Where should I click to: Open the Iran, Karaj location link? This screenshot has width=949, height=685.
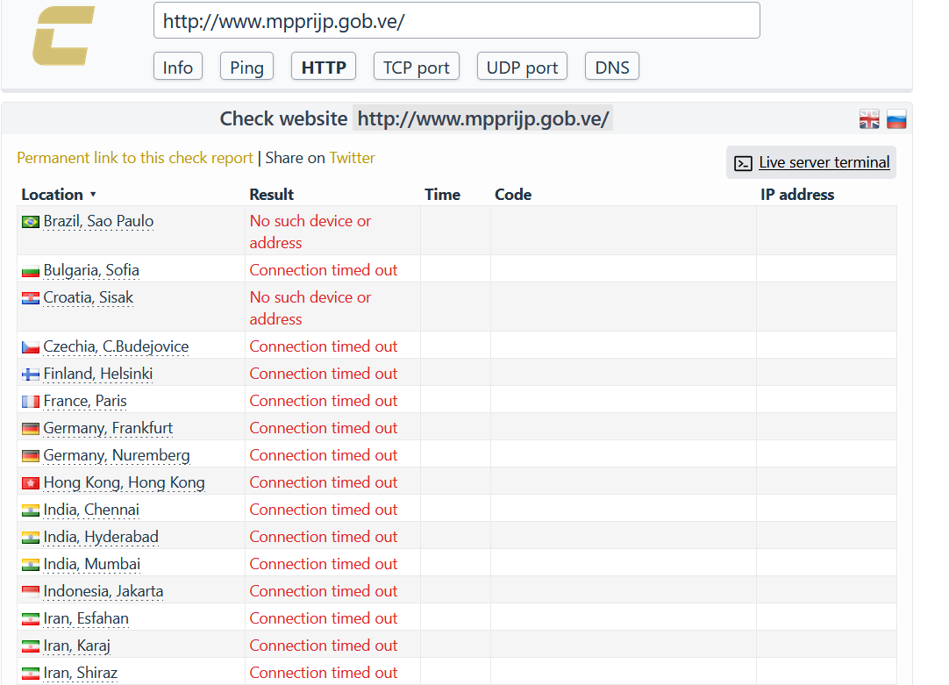77,646
